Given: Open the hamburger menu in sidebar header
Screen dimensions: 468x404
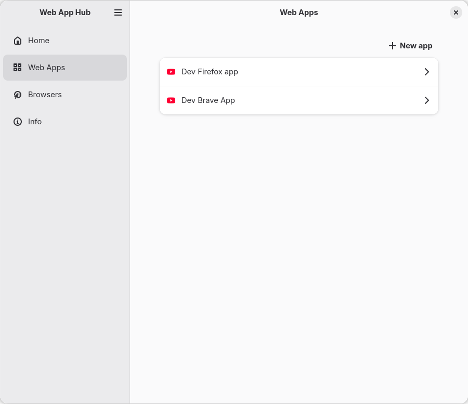Looking at the screenshot, I should point(118,12).
